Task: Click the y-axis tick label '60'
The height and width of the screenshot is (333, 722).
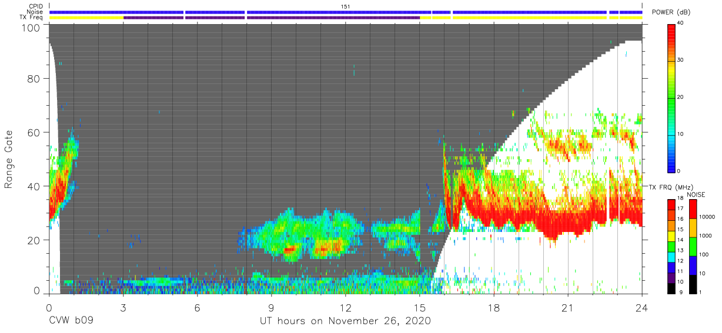Action: pos(35,133)
